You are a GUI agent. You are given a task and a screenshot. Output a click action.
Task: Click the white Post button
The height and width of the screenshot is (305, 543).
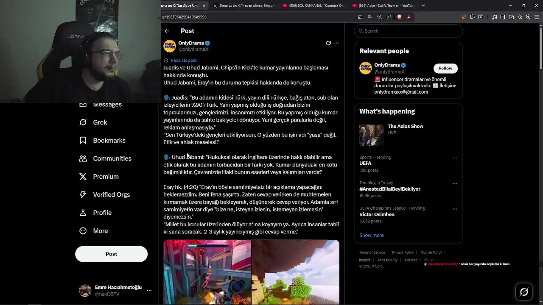coord(111,254)
